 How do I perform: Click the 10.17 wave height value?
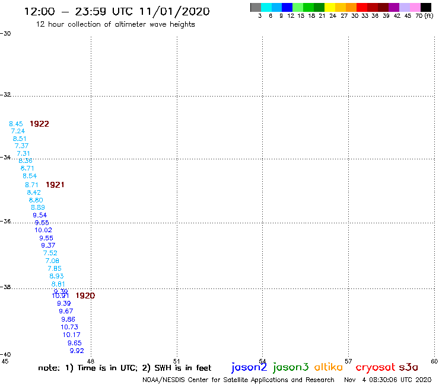coord(71,335)
